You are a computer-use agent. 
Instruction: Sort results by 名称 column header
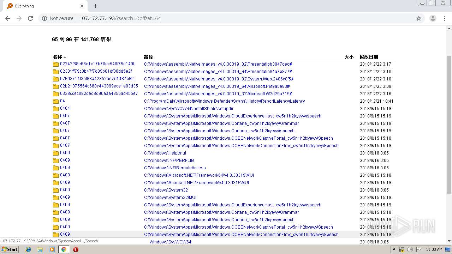(58, 57)
